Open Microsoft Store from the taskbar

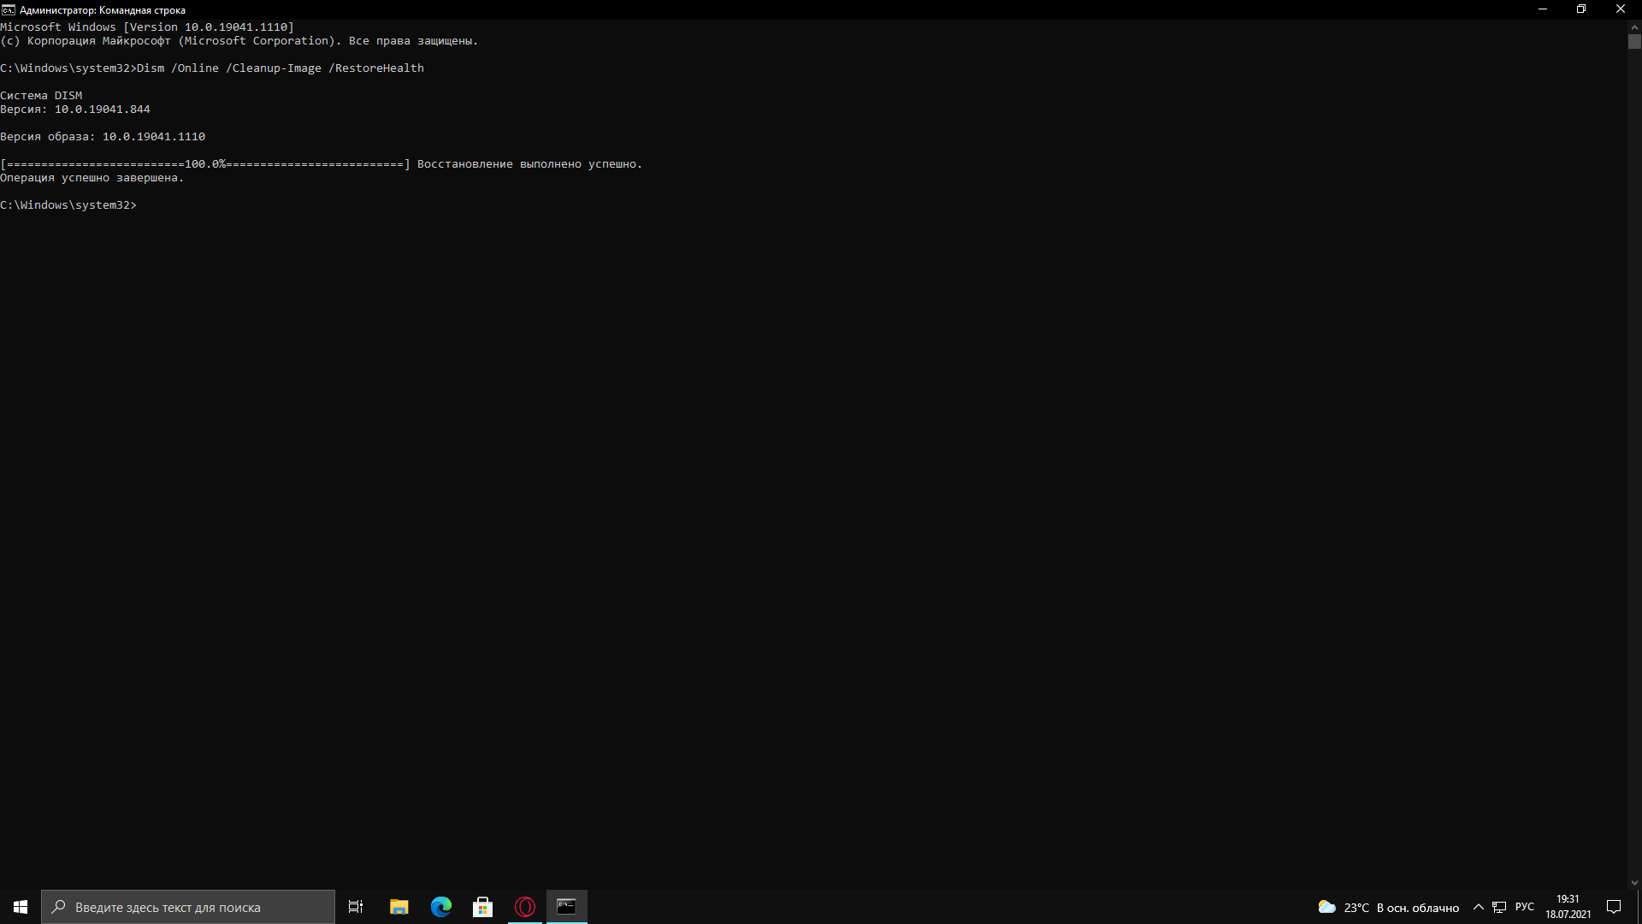click(482, 907)
